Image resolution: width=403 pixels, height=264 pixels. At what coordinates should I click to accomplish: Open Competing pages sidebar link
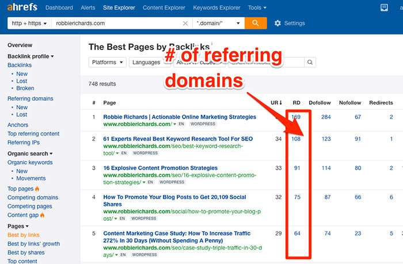(x=29, y=206)
